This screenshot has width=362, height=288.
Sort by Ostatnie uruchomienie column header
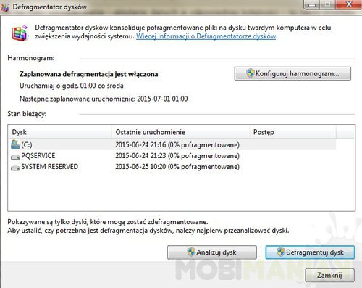tap(181, 132)
